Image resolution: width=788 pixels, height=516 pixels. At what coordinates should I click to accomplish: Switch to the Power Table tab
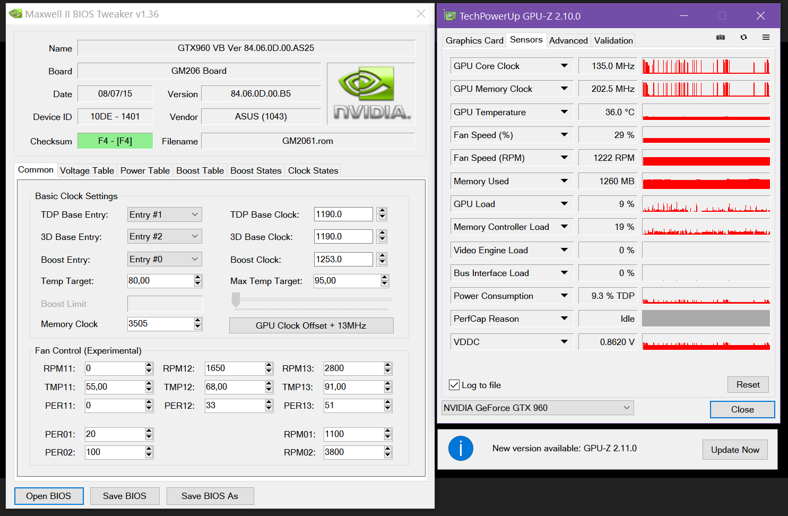pos(145,170)
